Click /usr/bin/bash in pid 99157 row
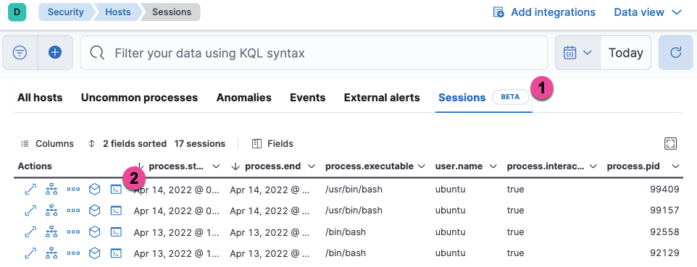 pyautogui.click(x=354, y=210)
